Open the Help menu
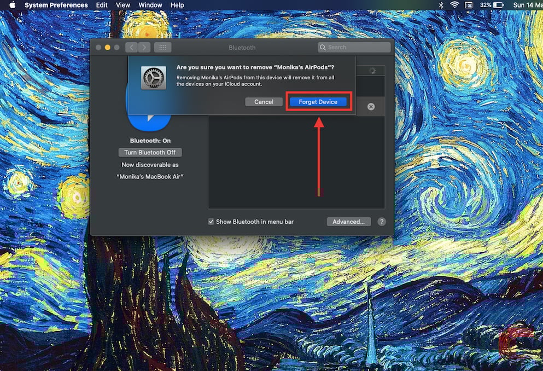The width and height of the screenshot is (543, 371). click(177, 5)
